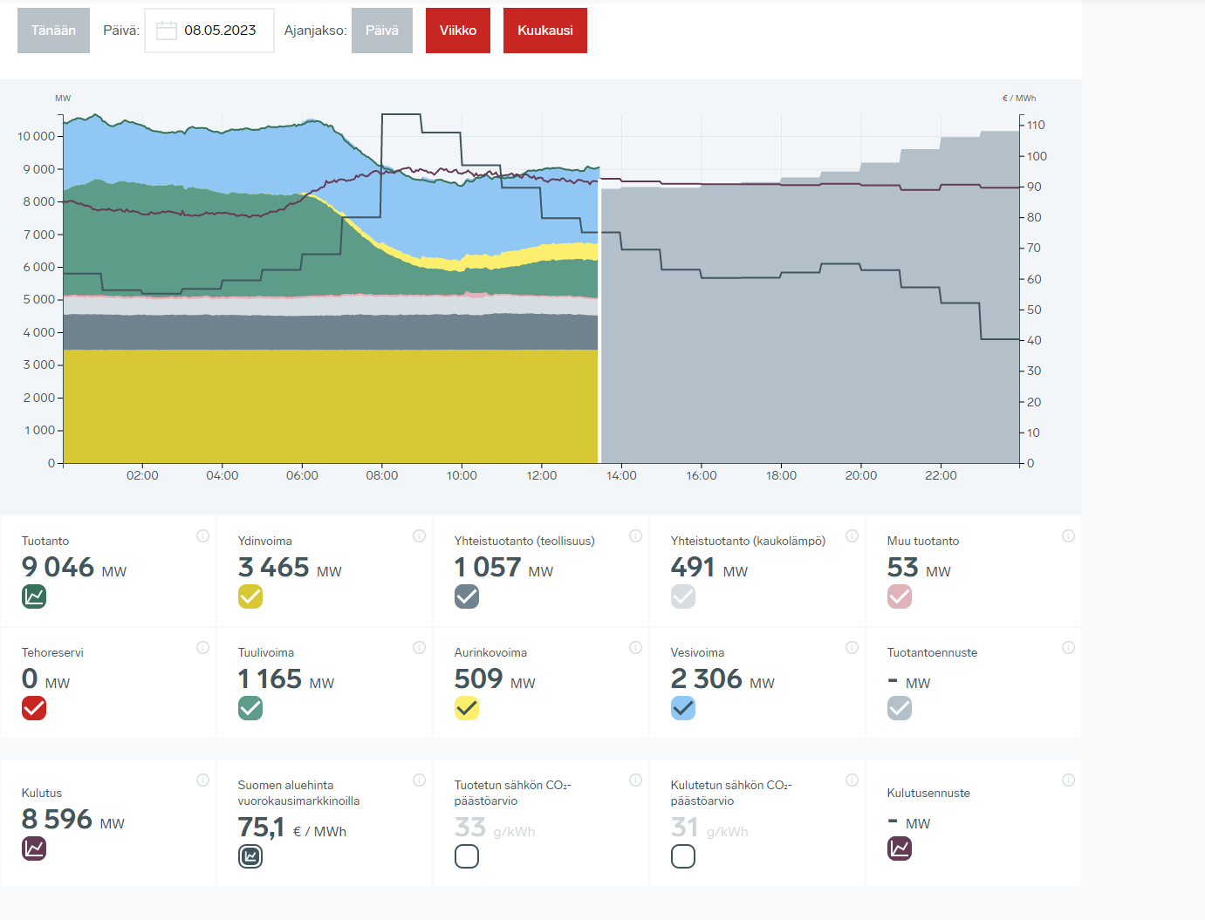The image size is (1205, 920).
Task: Switch time period to Kuukausi
Action: [x=545, y=31]
